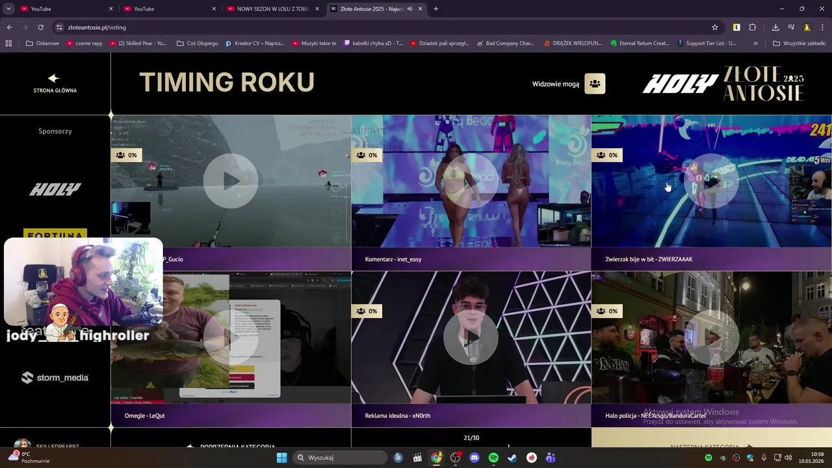Click the storm_media sponsor logo
Image resolution: width=832 pixels, height=468 pixels.
(55, 378)
